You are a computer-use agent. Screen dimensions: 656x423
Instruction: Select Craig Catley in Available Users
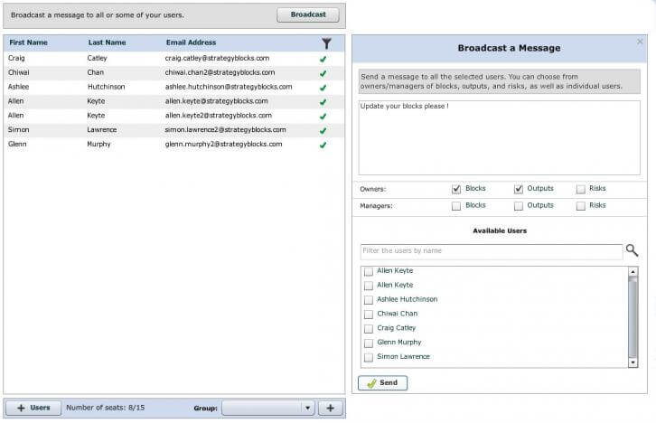tap(369, 328)
